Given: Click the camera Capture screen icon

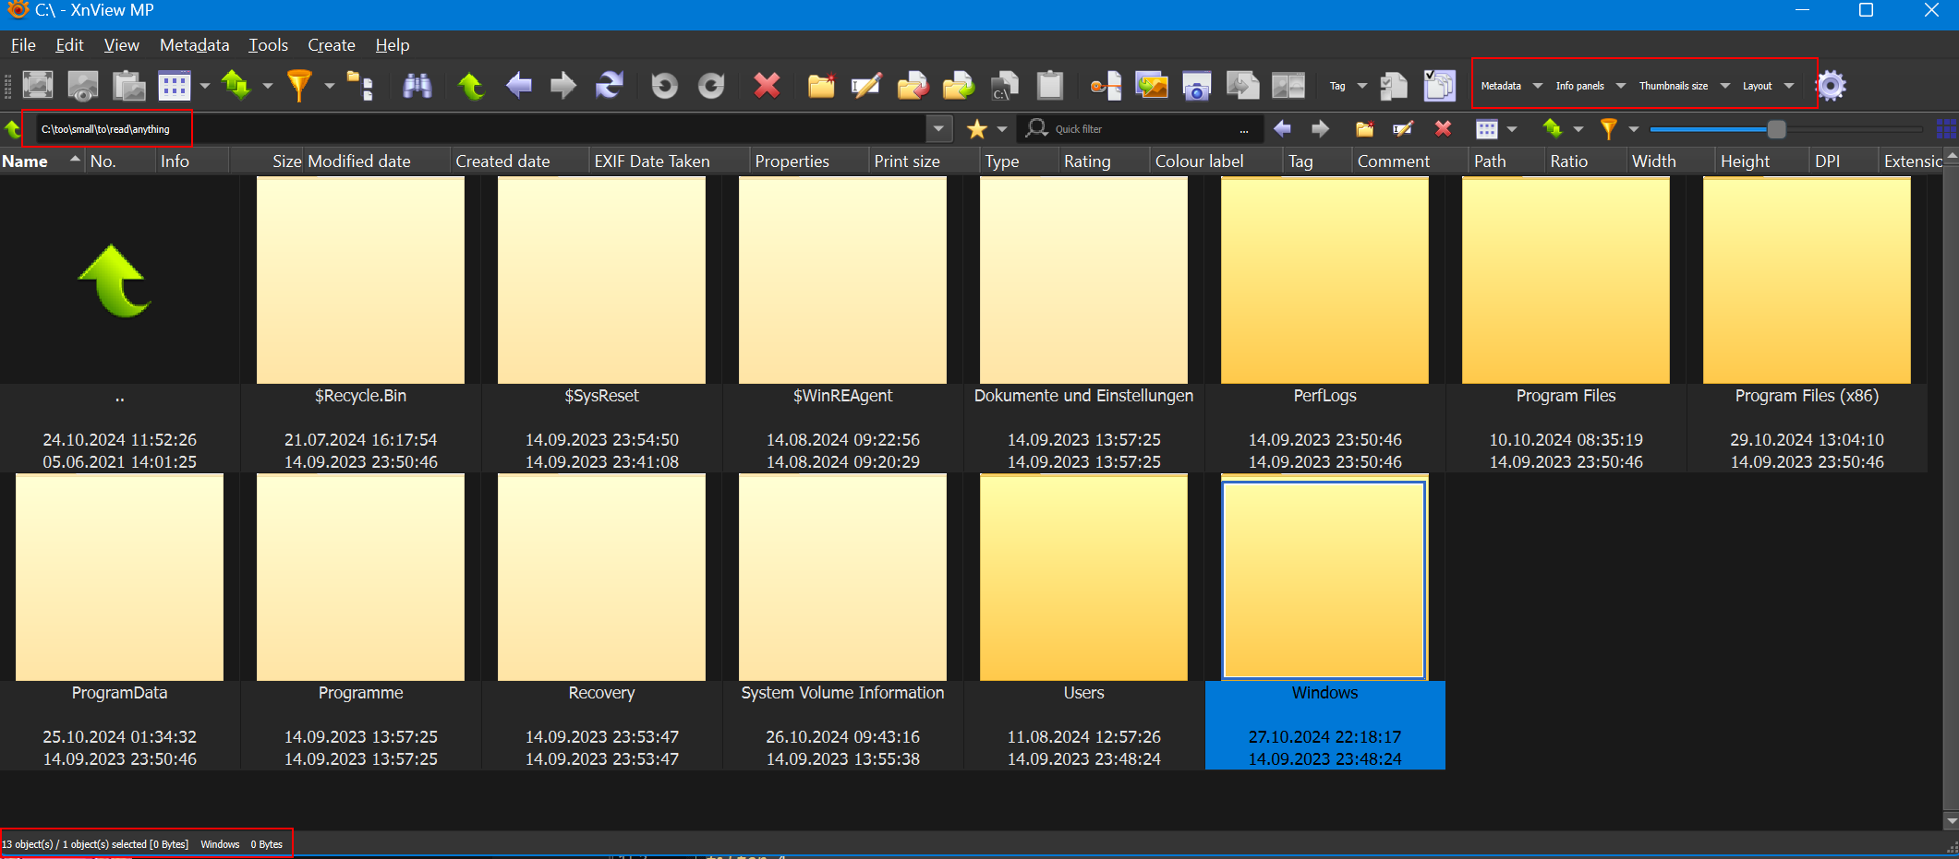Looking at the screenshot, I should tap(1196, 86).
